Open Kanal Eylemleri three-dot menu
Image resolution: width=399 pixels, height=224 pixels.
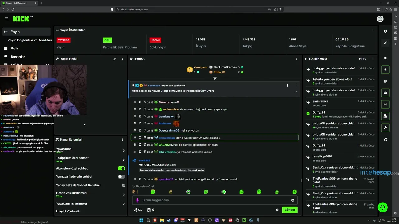[x=122, y=140]
